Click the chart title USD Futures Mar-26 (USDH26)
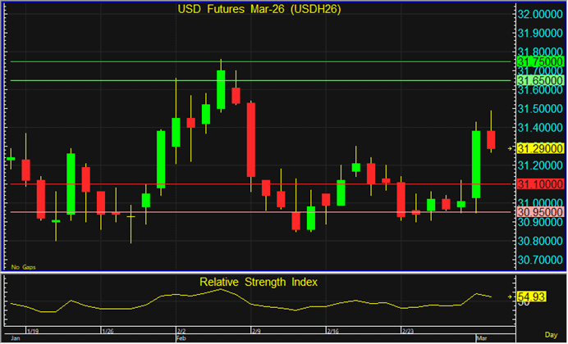568x344 pixels. tap(259, 9)
